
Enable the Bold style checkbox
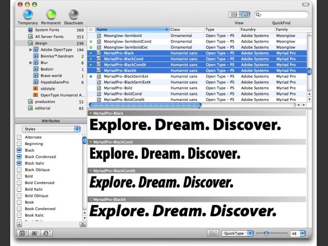(x=19, y=176)
